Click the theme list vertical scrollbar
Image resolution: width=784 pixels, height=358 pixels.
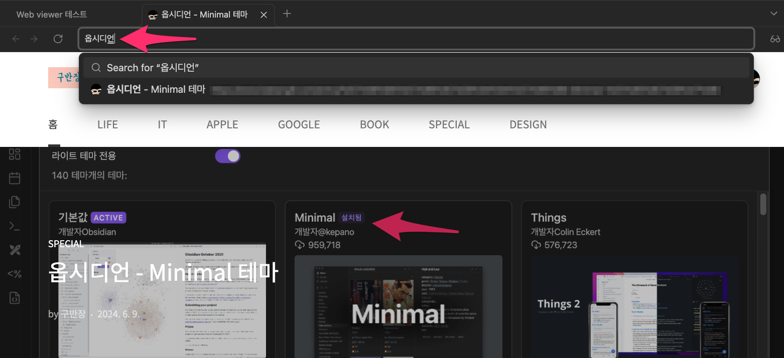pos(763,205)
